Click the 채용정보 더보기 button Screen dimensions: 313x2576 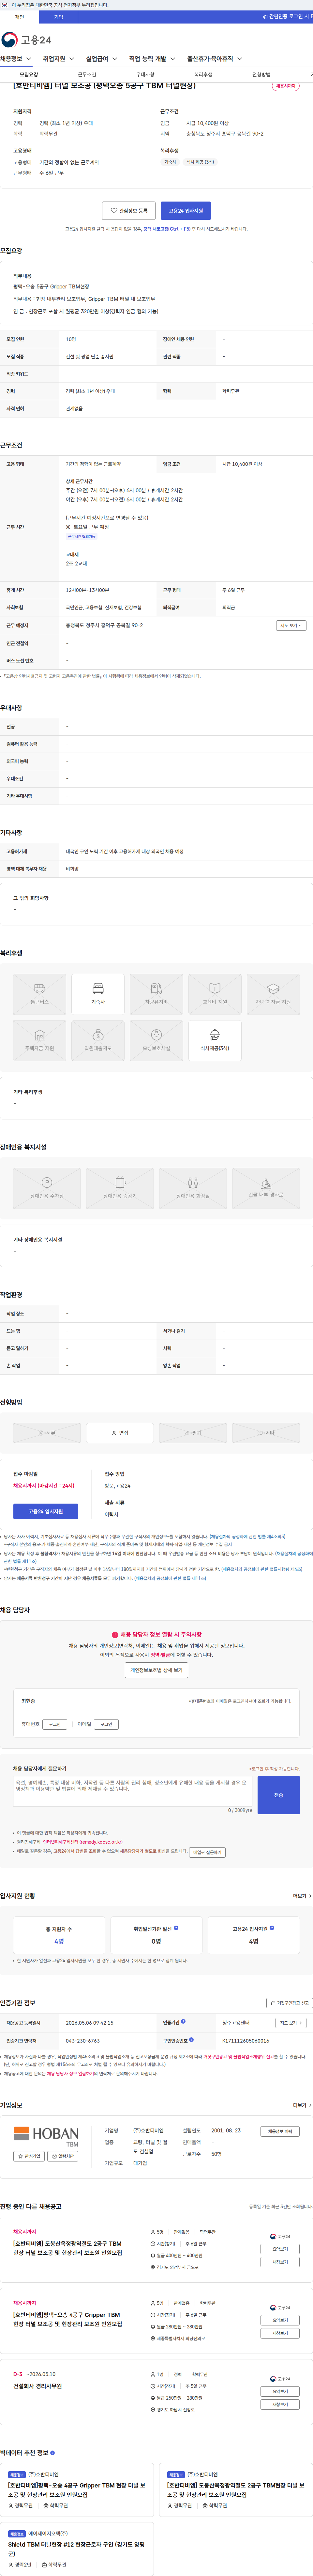280,2131
